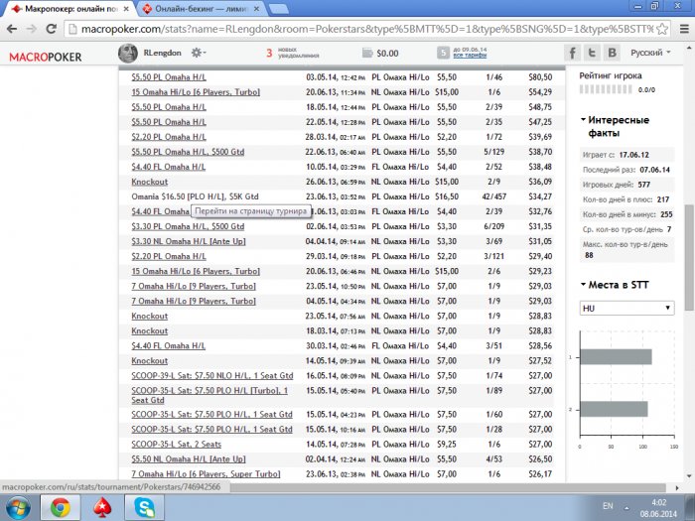Open $4.40 FL Omaha H/L from 30.03.14
The image size is (695, 521).
tap(169, 346)
